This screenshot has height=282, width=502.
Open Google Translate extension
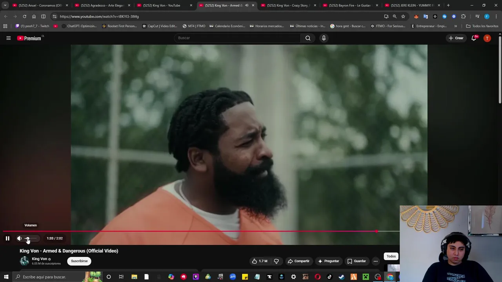(x=426, y=16)
